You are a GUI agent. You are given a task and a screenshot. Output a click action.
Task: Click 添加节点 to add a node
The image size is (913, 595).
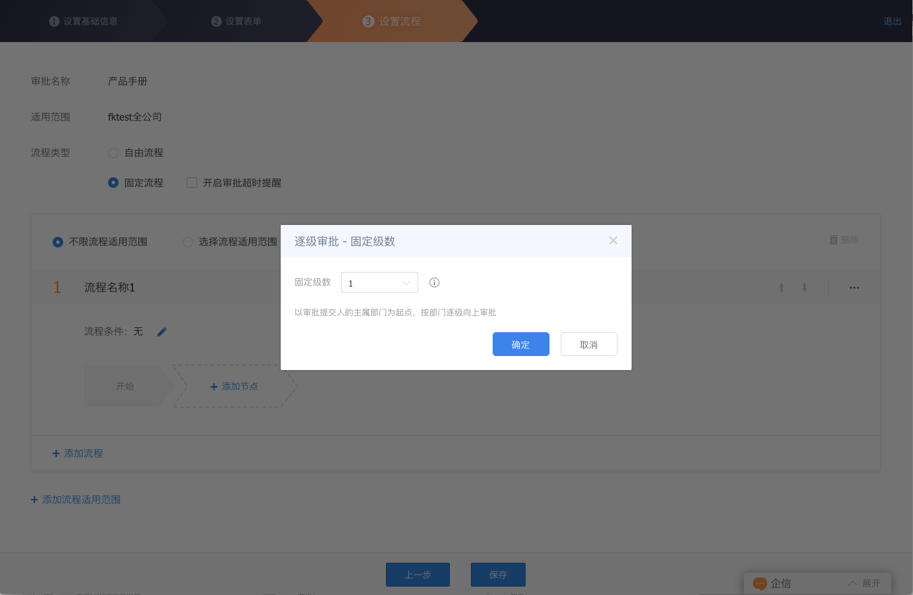234,386
